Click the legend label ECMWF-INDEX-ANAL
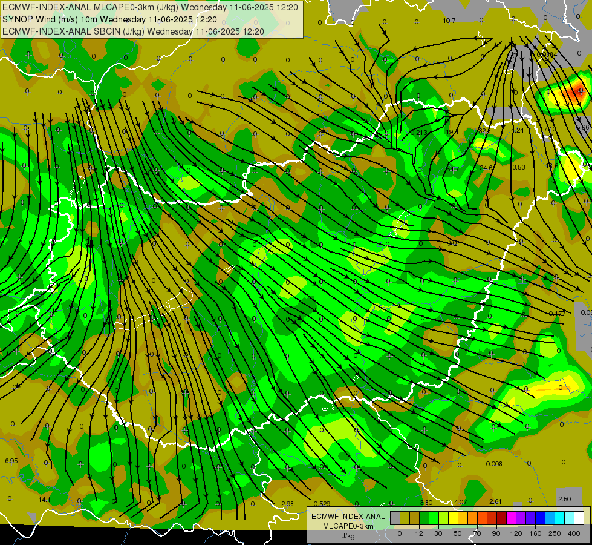 [348, 517]
